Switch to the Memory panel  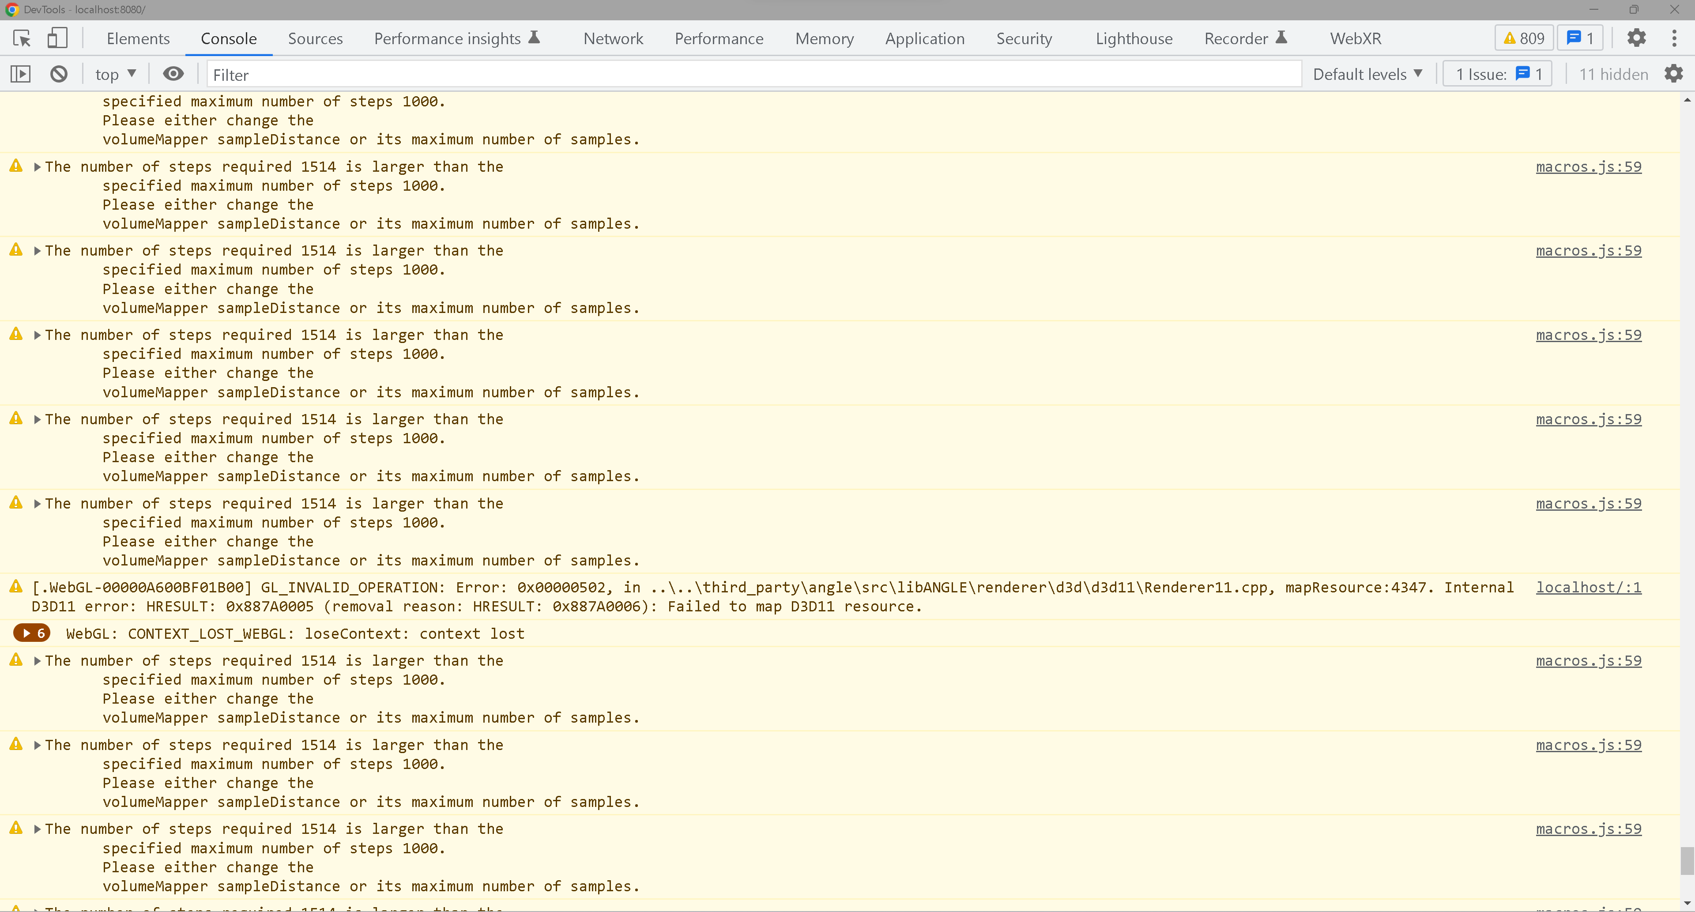(x=824, y=38)
